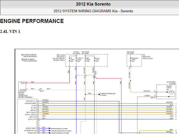
Task: Click the "POWER DISTRIBUTION SYSTEM" reference
Action: 108,94
